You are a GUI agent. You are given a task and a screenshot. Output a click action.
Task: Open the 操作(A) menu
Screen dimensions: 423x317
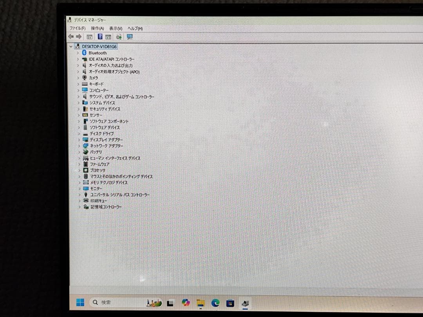coord(98,28)
